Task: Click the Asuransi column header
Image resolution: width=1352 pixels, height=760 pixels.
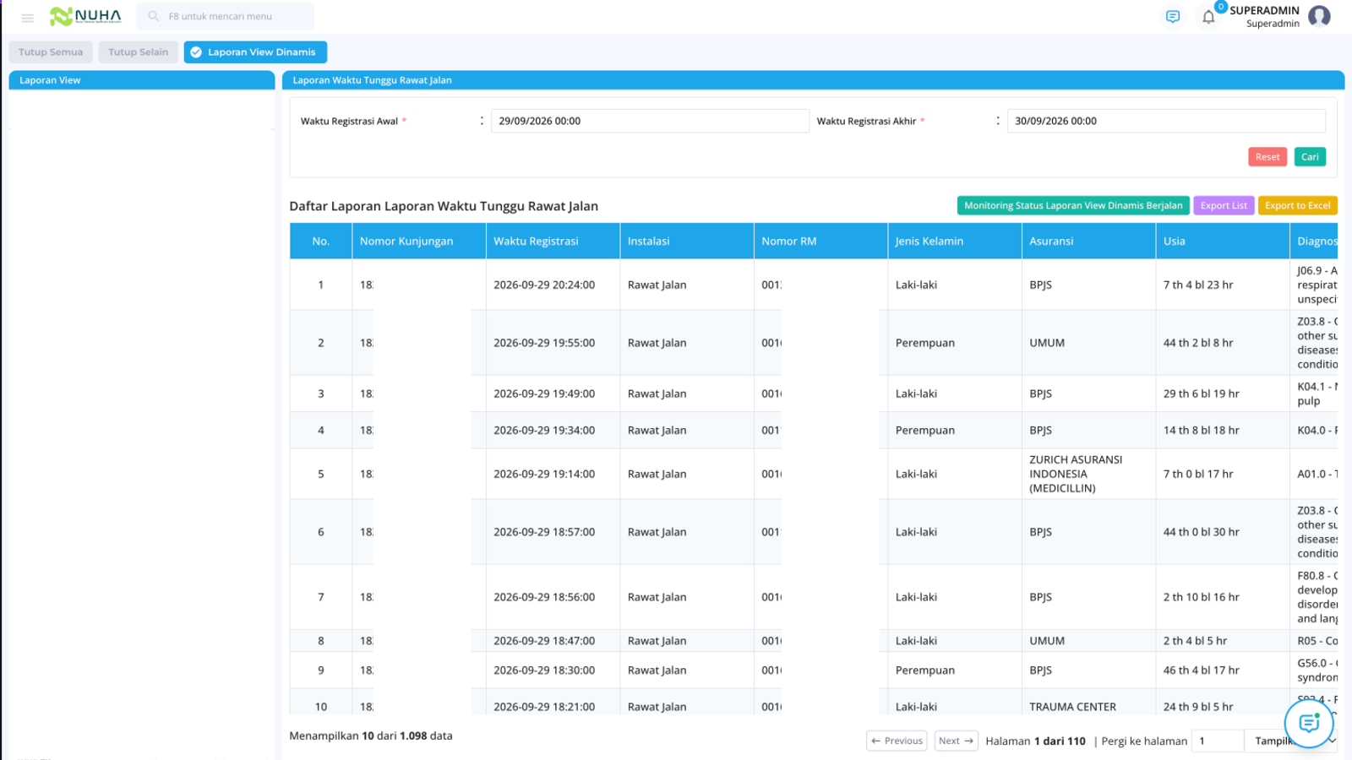Action: [x=1089, y=242]
